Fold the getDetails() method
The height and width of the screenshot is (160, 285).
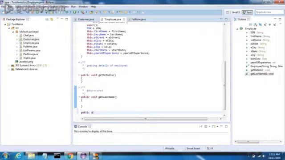tap(79, 75)
